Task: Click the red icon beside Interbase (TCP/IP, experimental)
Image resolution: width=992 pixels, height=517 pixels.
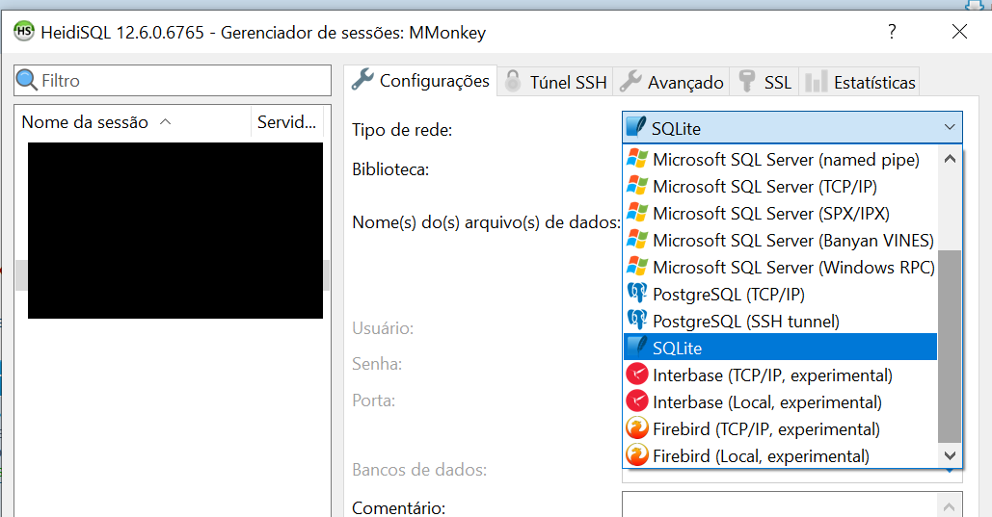Action: point(637,375)
